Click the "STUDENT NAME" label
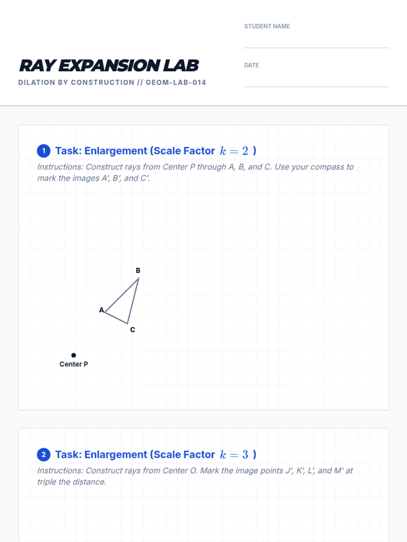 coord(267,26)
